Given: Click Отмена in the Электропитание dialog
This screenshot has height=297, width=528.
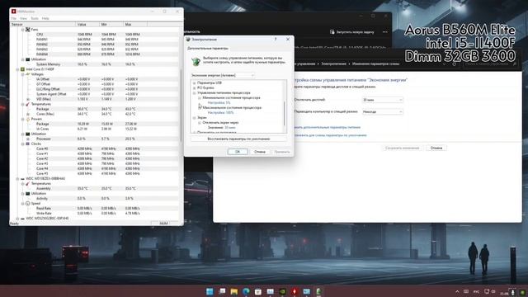Looking at the screenshot, I should tap(259, 152).
